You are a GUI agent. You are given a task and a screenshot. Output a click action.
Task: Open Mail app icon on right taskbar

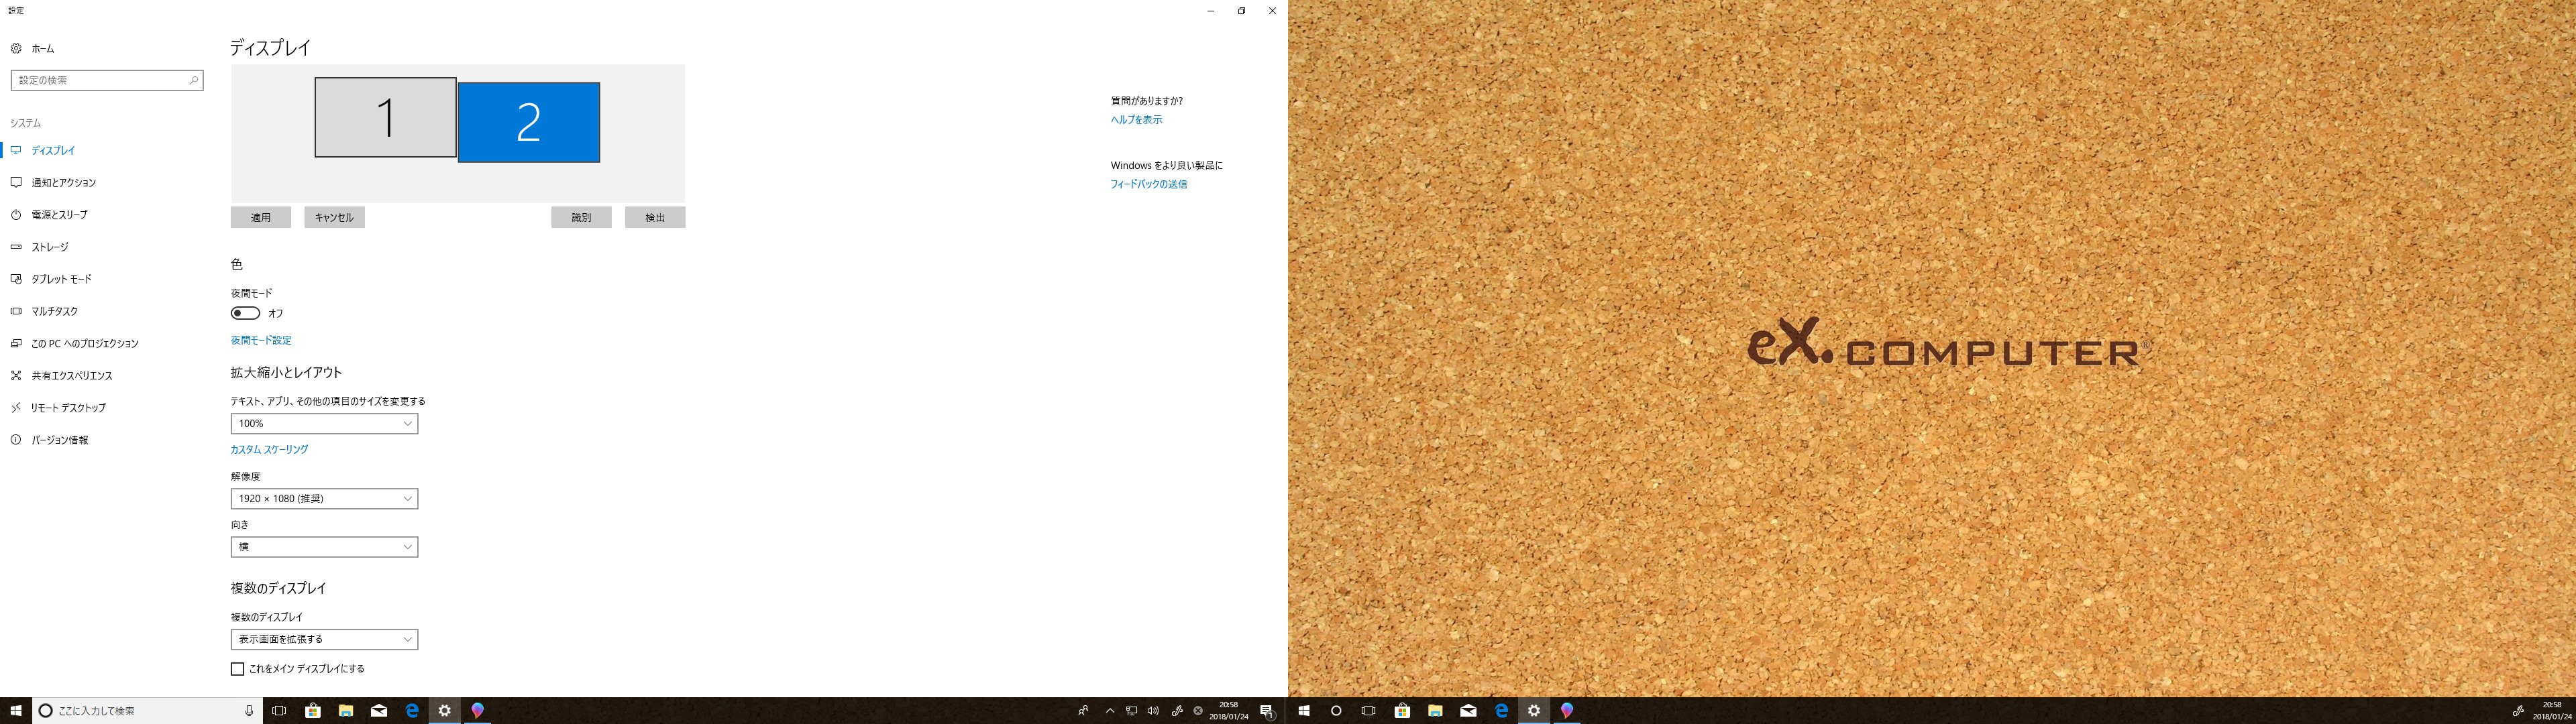point(1468,711)
